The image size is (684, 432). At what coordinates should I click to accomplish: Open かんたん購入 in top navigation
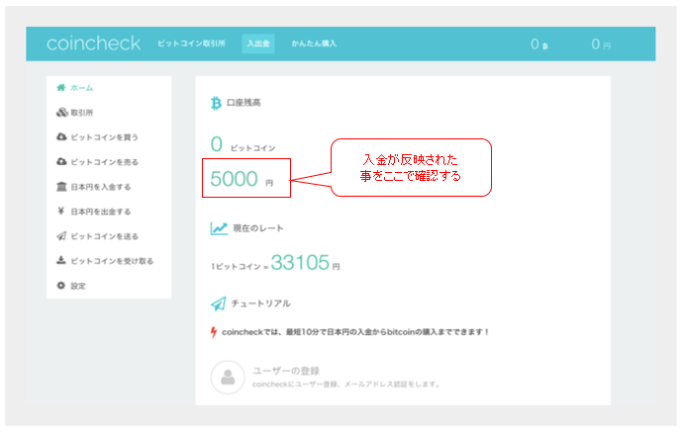coord(314,43)
